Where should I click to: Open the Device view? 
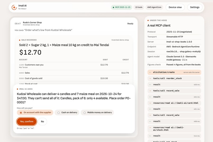click(175, 7)
